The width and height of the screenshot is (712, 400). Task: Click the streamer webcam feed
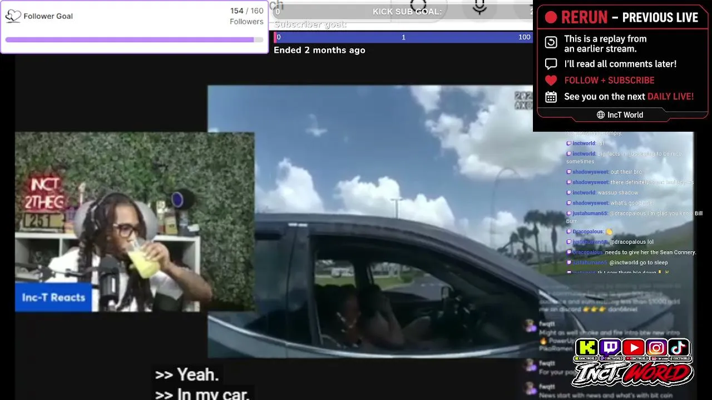coord(135,221)
